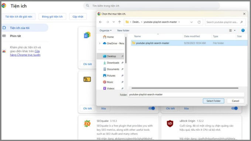Open 'Phím tắt' in the sidebar
This screenshot has height=141, width=251.
[16, 36]
